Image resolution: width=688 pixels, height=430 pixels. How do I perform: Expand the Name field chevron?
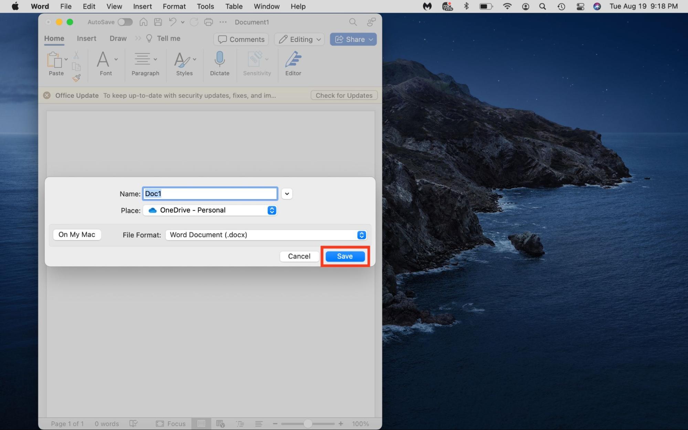pos(286,193)
